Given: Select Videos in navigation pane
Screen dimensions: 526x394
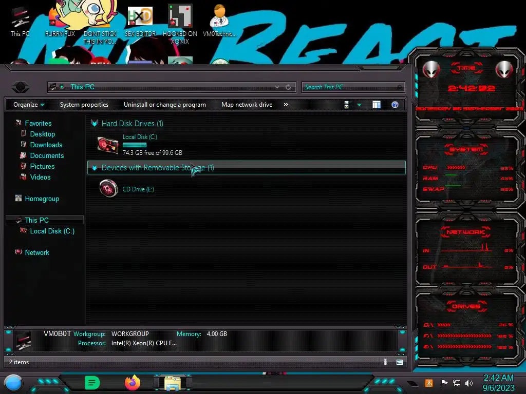Looking at the screenshot, I should pyautogui.click(x=40, y=177).
